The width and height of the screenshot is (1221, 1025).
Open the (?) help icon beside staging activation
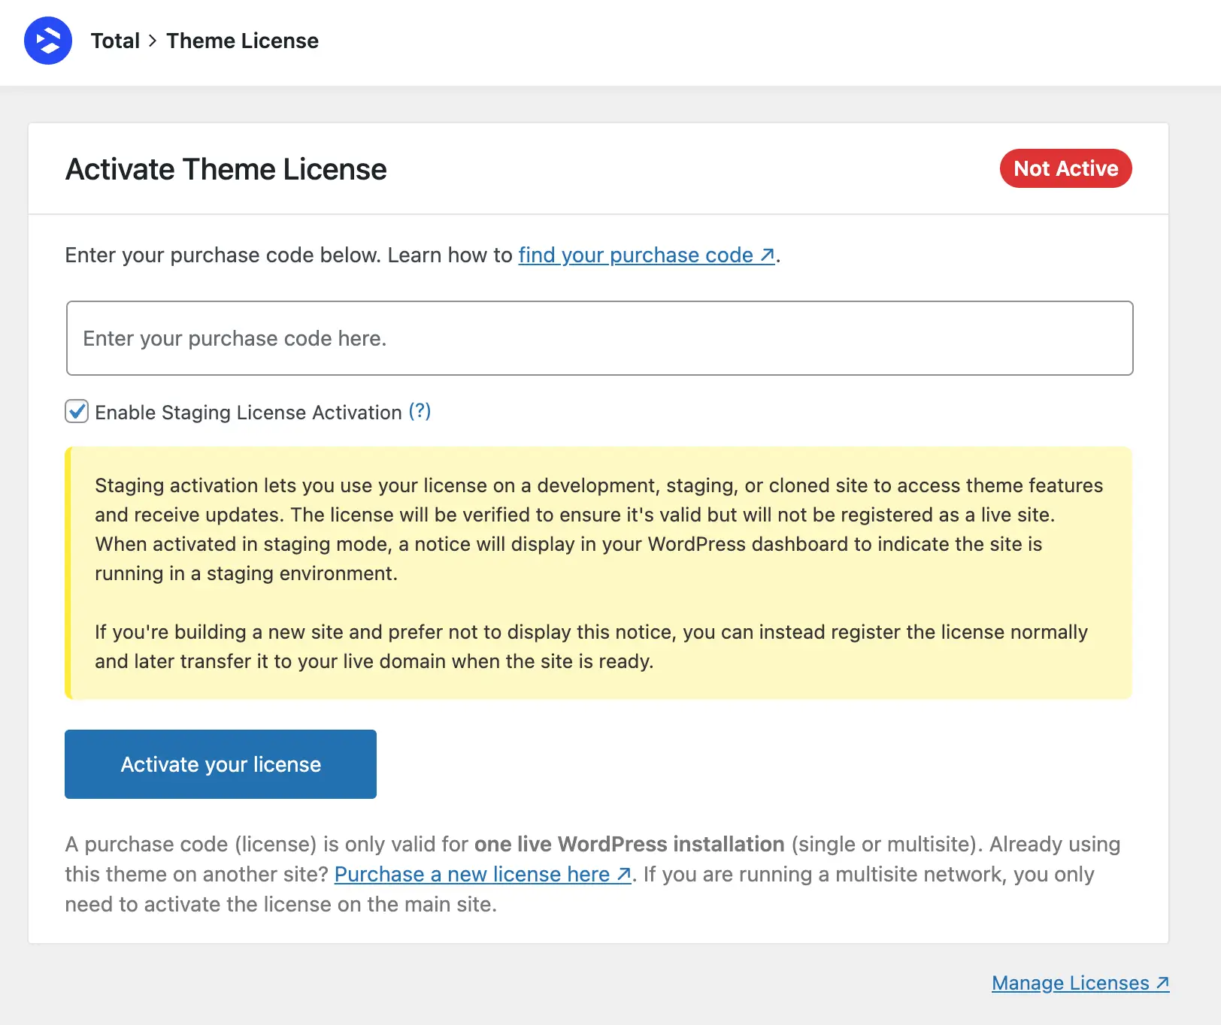click(x=419, y=412)
